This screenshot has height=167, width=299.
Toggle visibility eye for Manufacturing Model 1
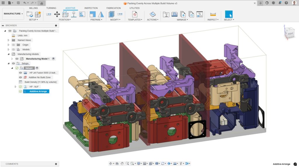[17, 59]
